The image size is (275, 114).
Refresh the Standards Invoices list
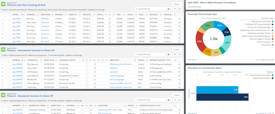pos(175,100)
